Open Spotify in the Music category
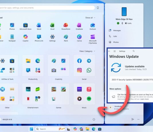This screenshot has width=153, height=132. 89,99
